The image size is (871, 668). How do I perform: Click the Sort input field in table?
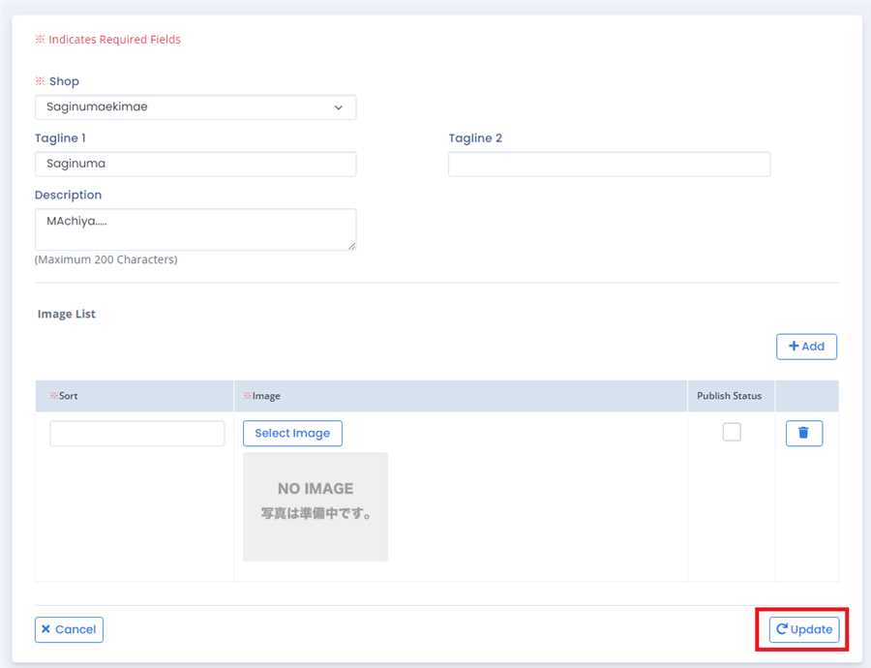136,434
